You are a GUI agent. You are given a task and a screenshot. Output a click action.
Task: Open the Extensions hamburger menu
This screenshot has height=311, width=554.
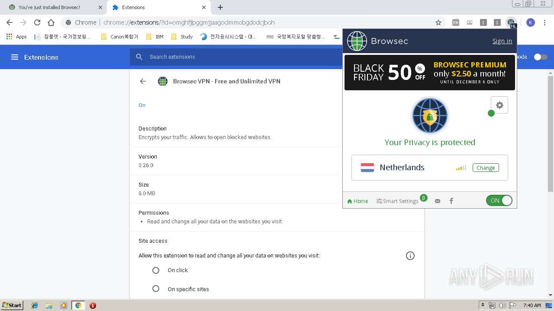coord(15,57)
